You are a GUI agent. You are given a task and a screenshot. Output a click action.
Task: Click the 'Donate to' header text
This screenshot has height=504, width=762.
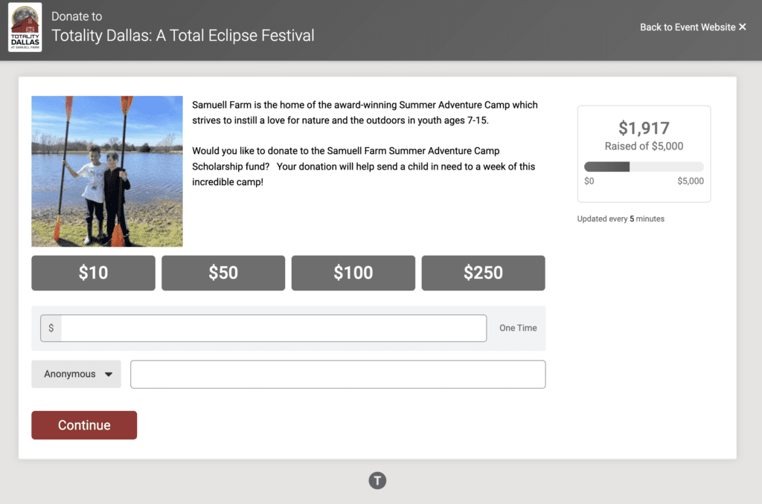[x=77, y=16]
